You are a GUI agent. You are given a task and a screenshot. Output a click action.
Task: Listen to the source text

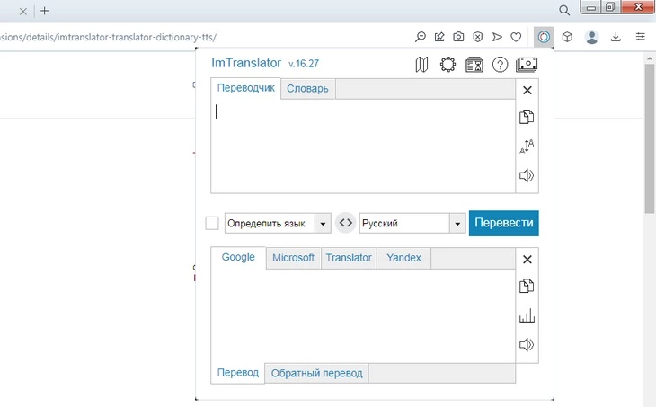pyautogui.click(x=527, y=175)
